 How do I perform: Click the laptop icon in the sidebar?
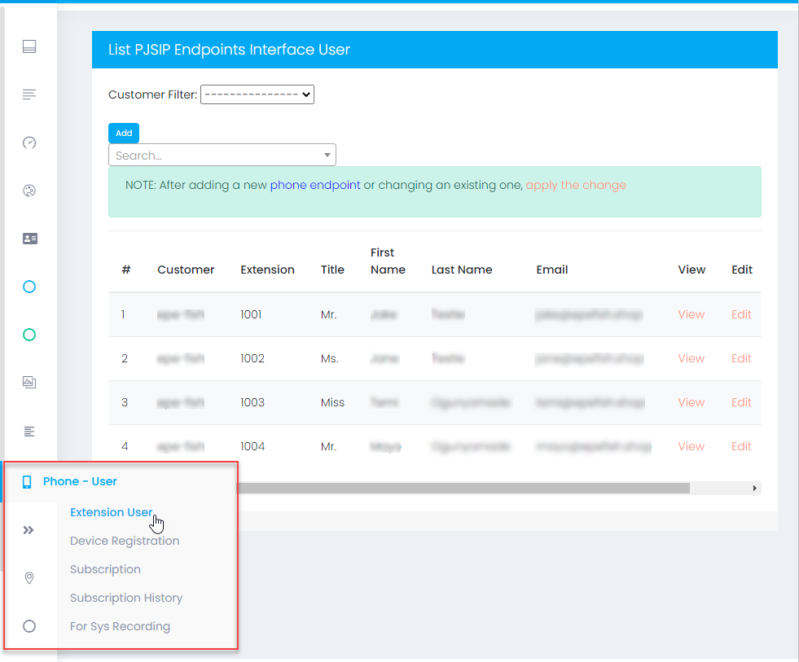(x=29, y=46)
